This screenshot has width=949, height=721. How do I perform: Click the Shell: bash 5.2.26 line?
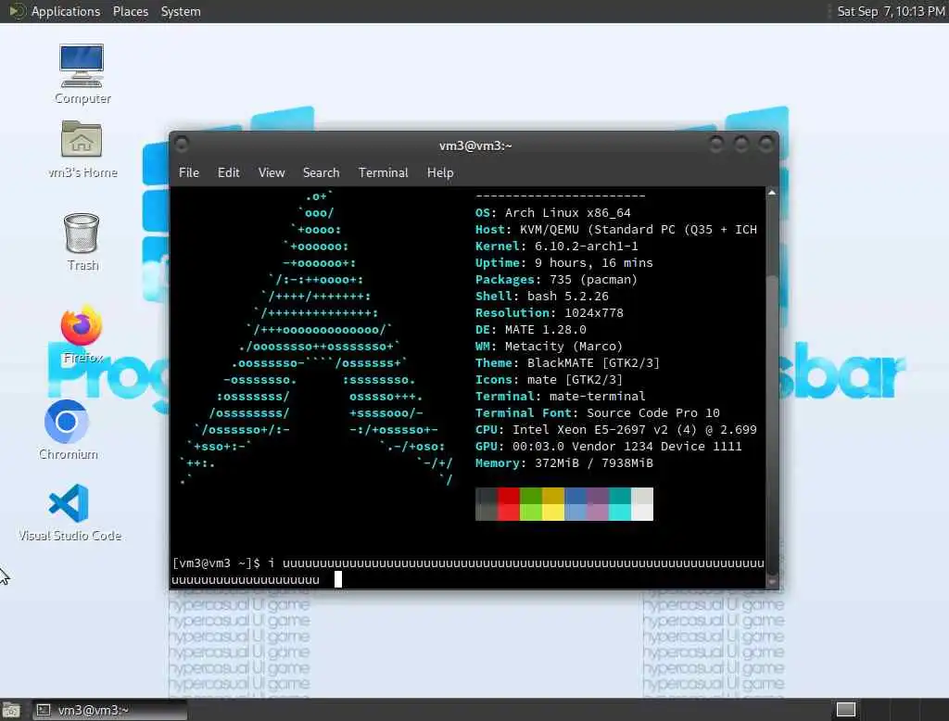pyautogui.click(x=541, y=296)
